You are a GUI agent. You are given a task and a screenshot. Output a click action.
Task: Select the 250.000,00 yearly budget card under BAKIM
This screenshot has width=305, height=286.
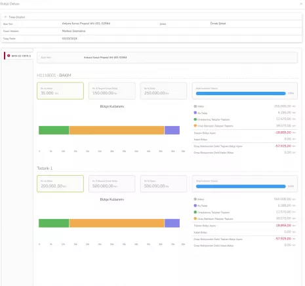(x=163, y=91)
